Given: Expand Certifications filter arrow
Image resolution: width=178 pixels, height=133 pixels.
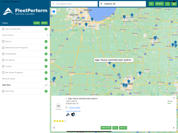Looking at the screenshot, I should tap(46, 54).
